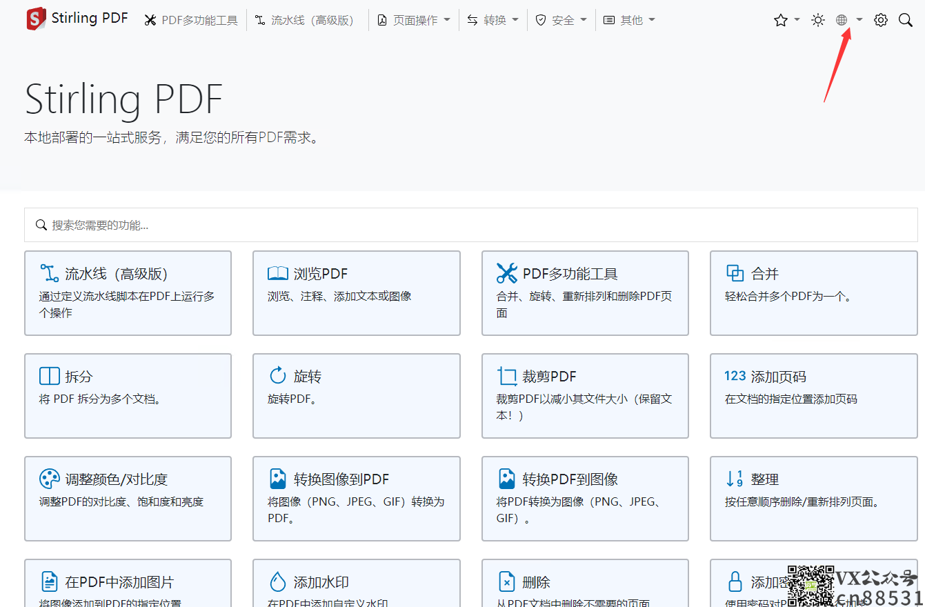Click description 调整PDF的对比度、饱和度和亮度
925x607 pixels.
121,501
